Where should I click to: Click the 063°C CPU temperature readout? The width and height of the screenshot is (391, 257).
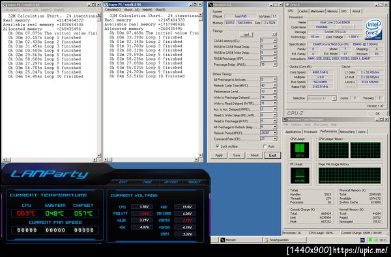26,213
